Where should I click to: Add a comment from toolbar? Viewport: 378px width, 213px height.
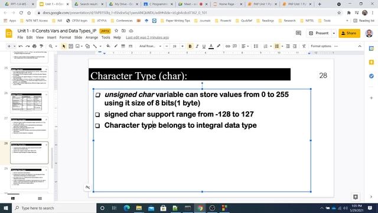234,46
